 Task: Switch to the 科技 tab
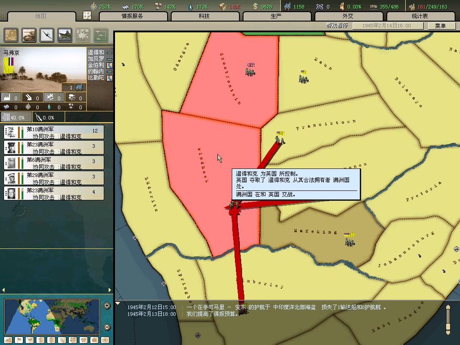tap(204, 16)
